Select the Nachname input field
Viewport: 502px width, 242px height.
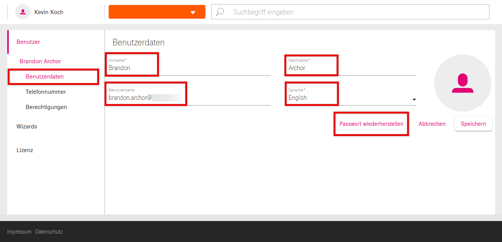[351, 68]
